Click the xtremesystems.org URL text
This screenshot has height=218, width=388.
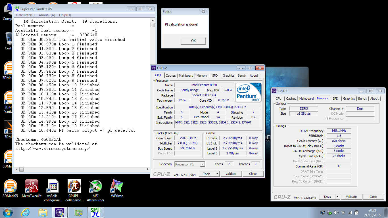click(x=53, y=148)
